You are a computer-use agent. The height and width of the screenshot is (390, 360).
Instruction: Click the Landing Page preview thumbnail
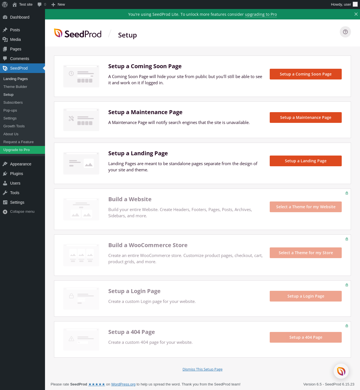(x=81, y=163)
